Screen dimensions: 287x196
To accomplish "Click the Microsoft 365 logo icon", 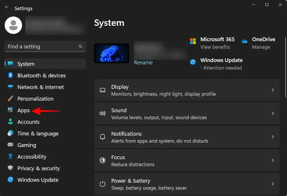I will (x=193, y=41).
